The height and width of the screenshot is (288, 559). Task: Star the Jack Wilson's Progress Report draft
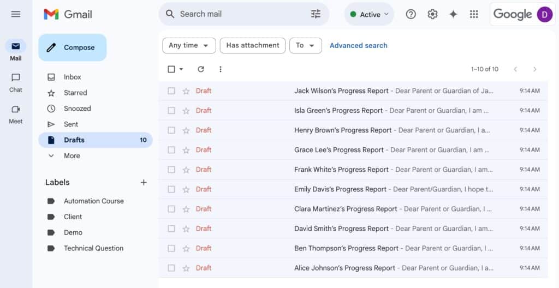(186, 91)
